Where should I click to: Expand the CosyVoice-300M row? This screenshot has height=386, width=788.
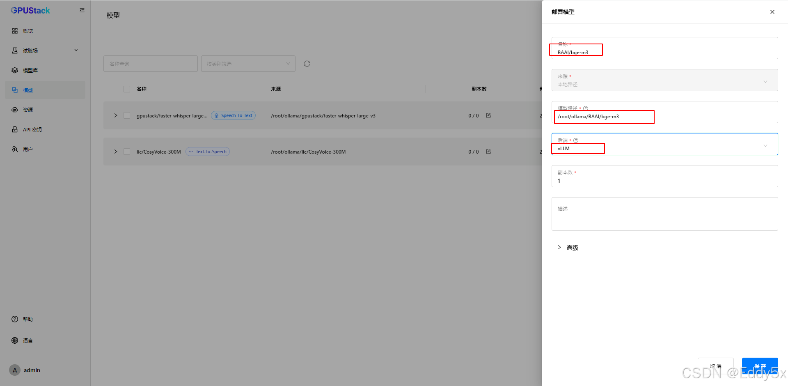pos(116,152)
